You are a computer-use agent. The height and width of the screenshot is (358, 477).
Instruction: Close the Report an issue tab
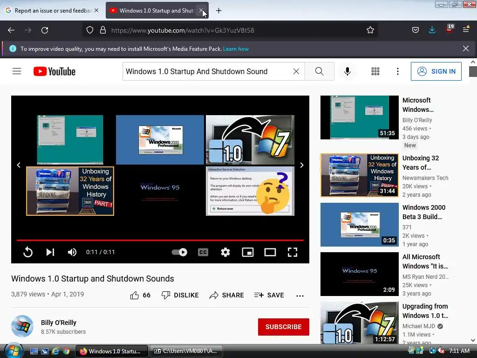coord(96,10)
